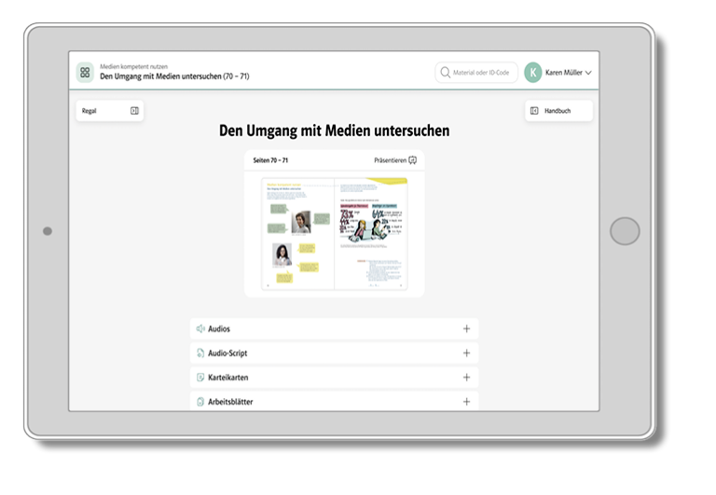Open the Karen Müller account dropdown chevron
Screen dimensions: 716x495
[x=588, y=73]
